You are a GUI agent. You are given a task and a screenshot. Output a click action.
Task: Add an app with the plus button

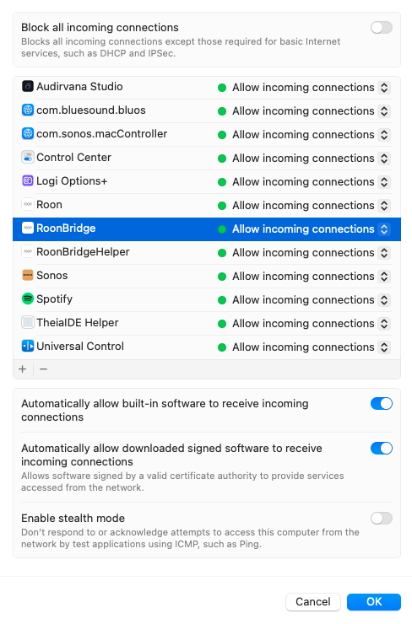click(23, 368)
